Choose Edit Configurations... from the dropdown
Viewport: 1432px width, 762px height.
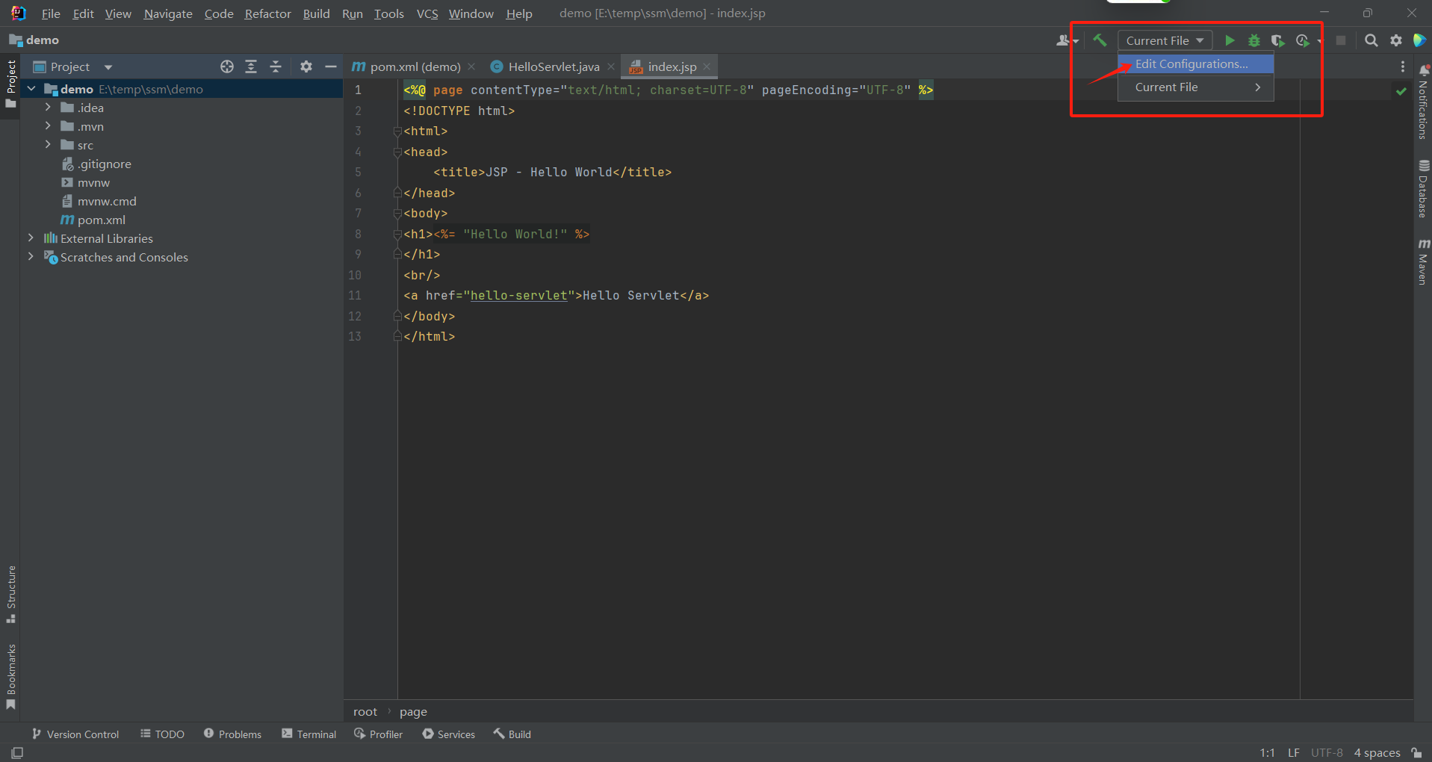1195,64
